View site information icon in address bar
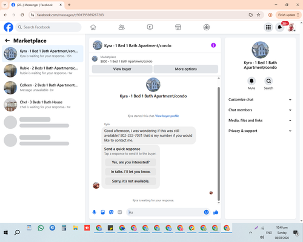303x242 pixels. coord(32,15)
